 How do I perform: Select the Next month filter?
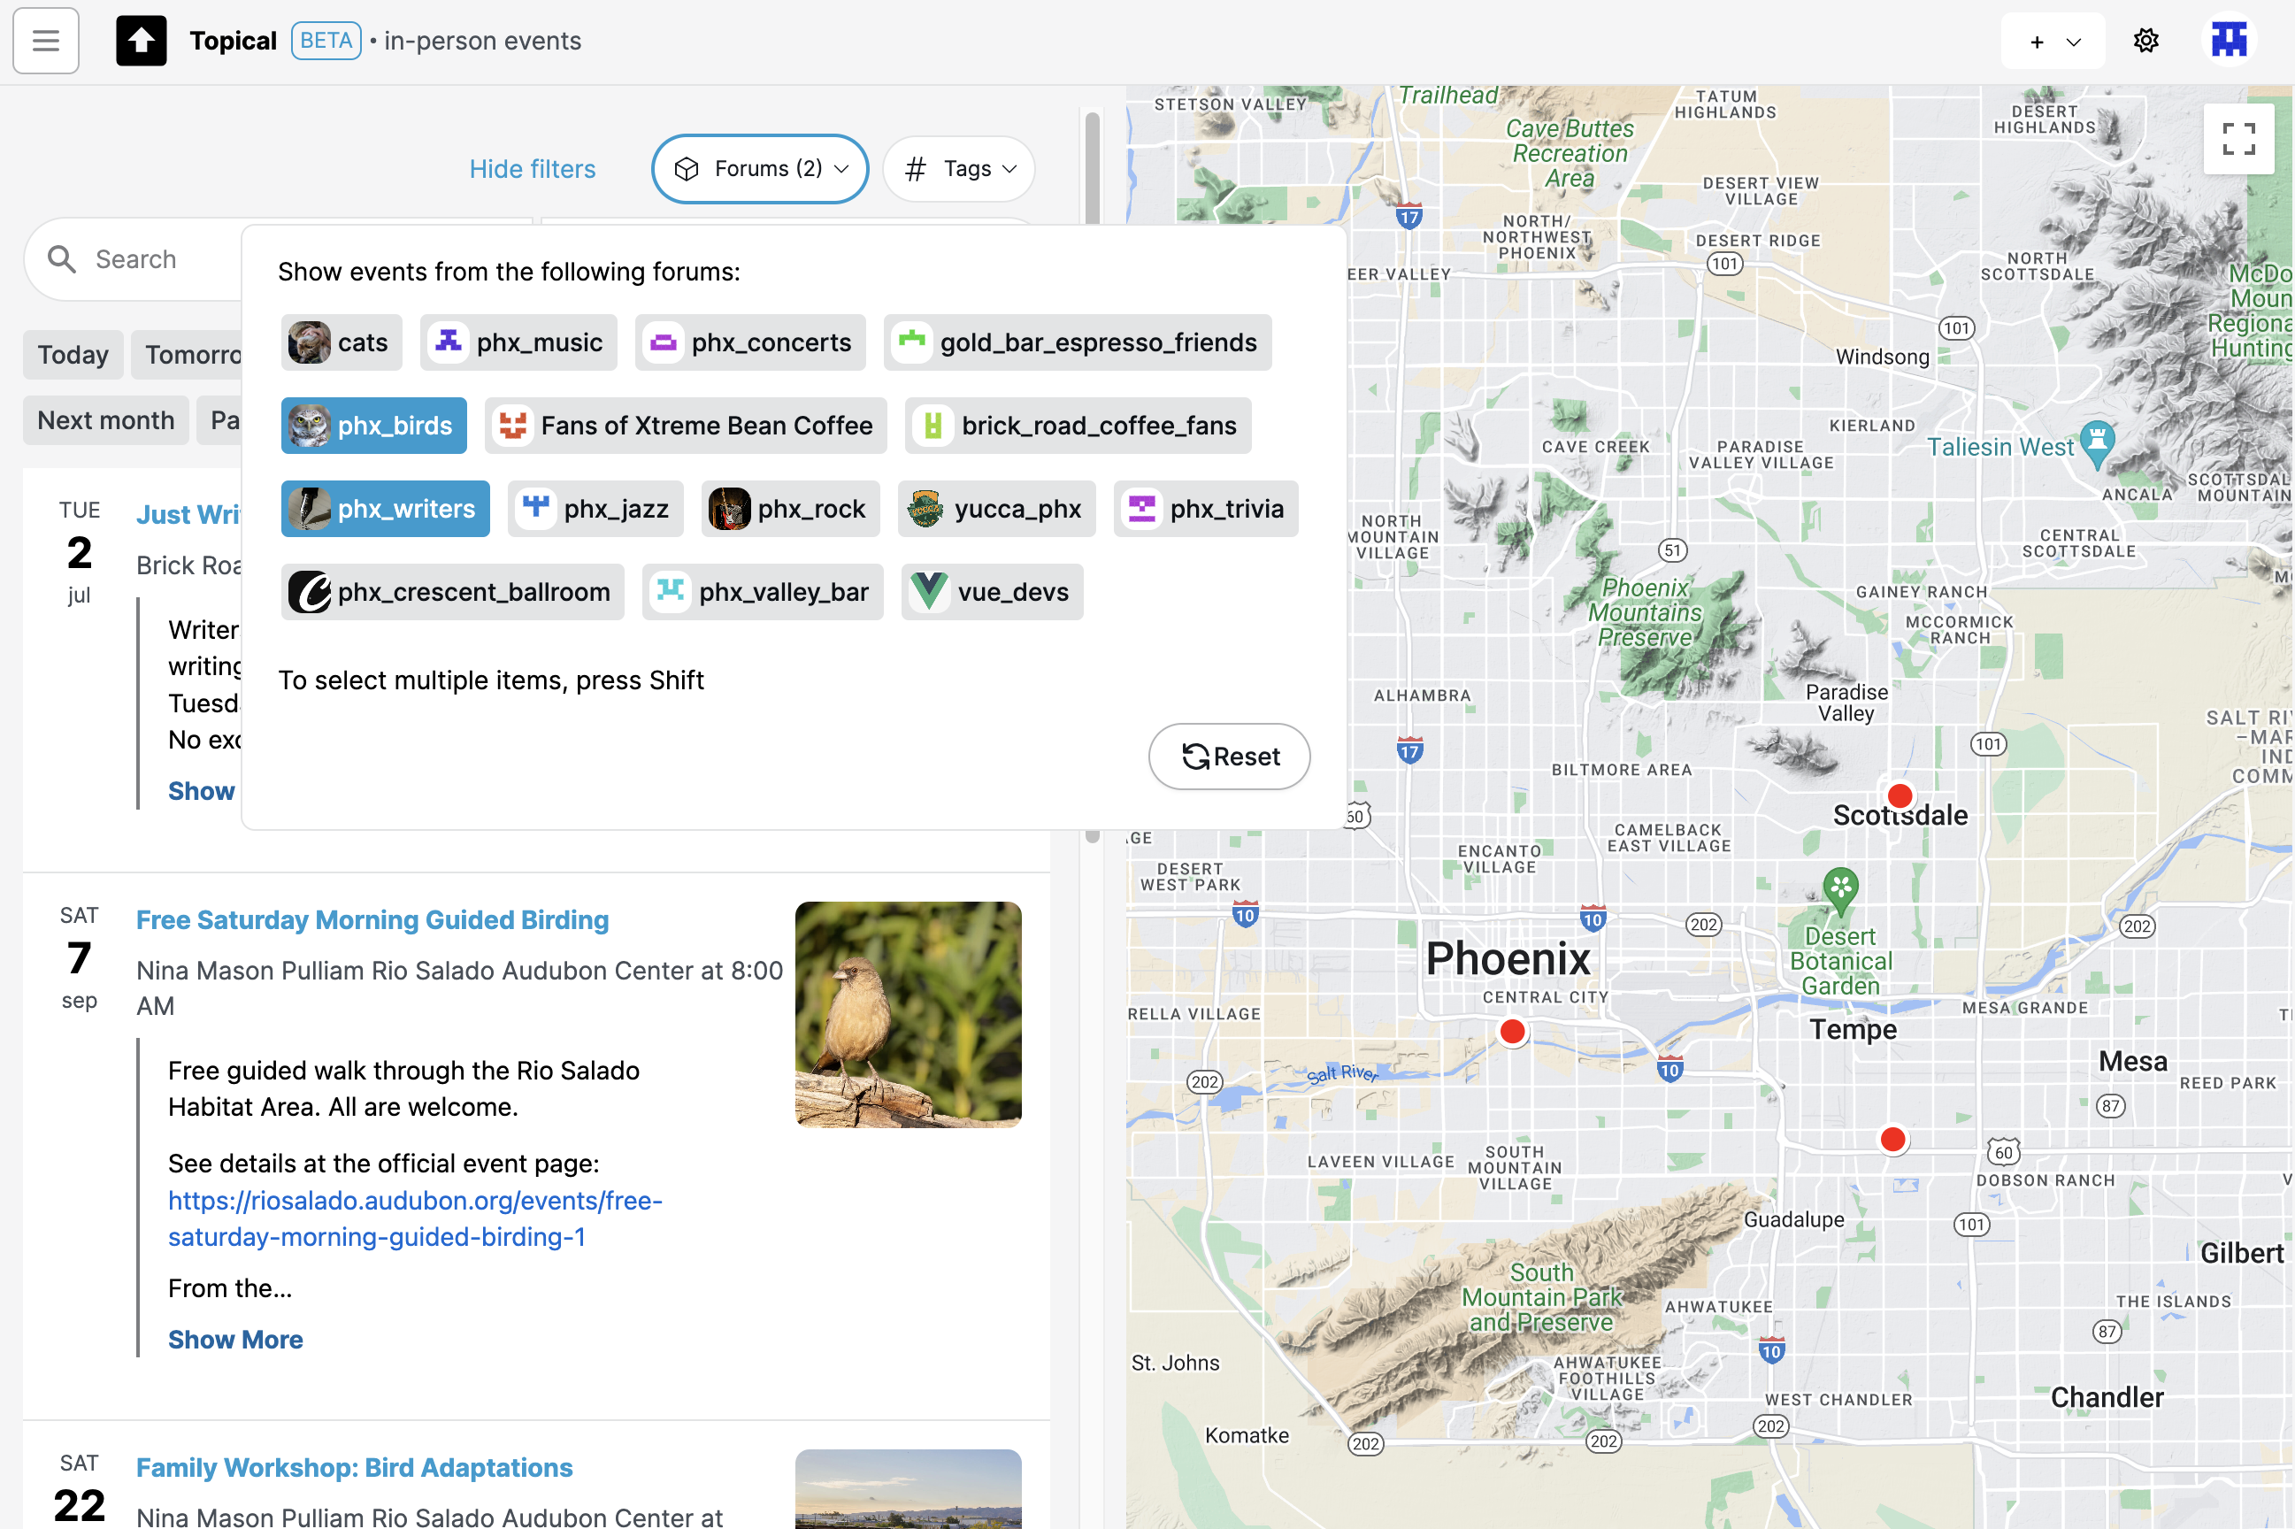click(106, 420)
